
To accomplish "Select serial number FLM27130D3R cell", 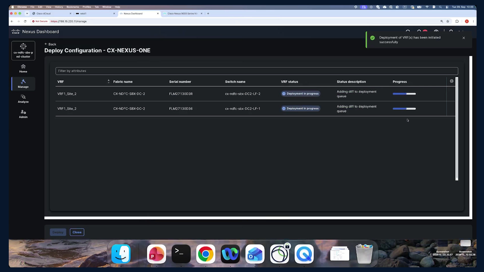I will pyautogui.click(x=181, y=94).
